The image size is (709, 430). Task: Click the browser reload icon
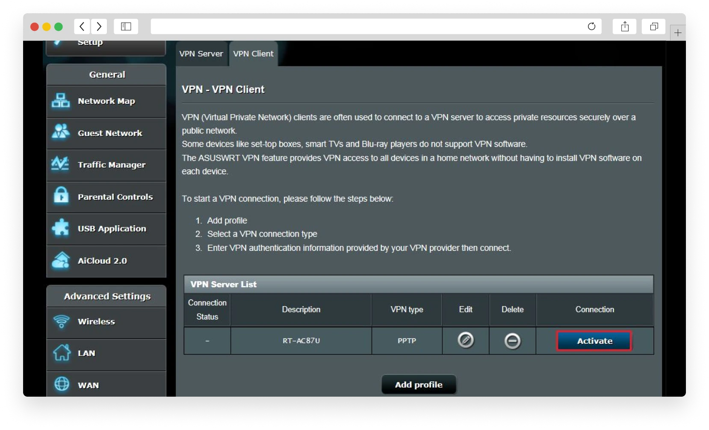point(592,26)
